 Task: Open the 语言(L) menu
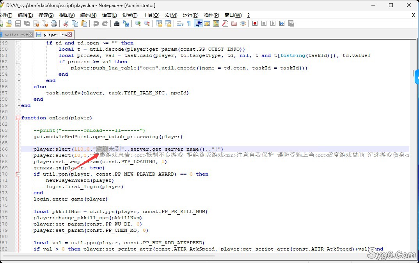point(110,15)
